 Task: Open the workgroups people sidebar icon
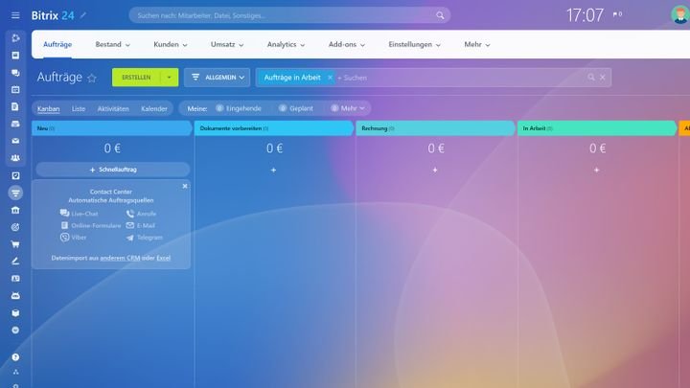coord(15,158)
